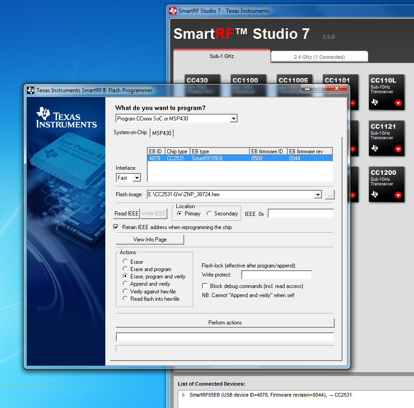Close the Flash Programmer window
The width and height of the screenshot is (414, 408).
[336, 88]
